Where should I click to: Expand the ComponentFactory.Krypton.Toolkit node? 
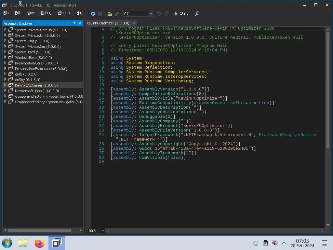click(5, 96)
